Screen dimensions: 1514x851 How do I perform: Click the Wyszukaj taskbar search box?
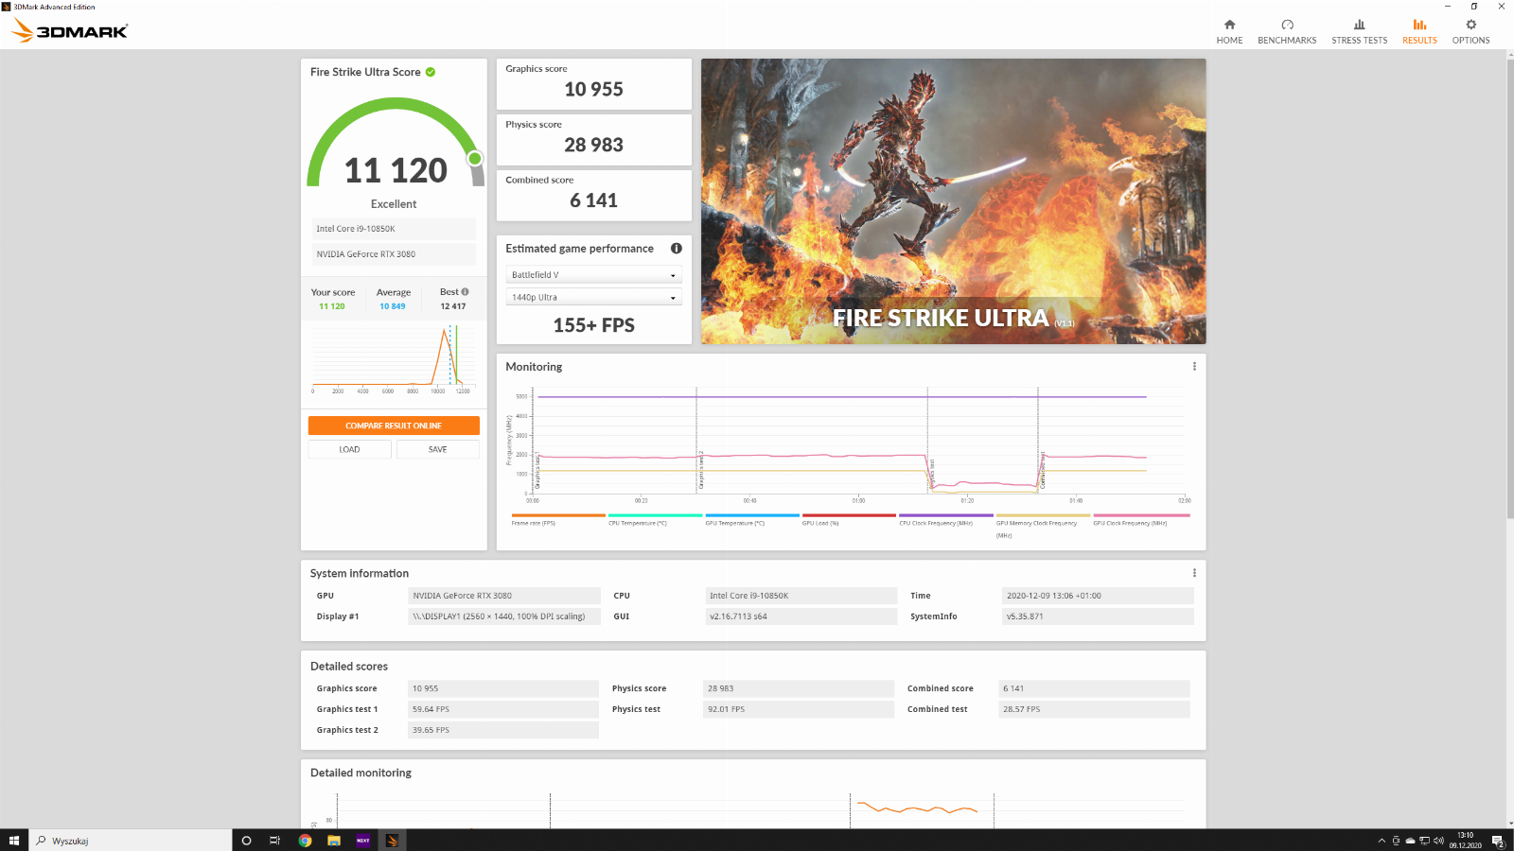131,841
